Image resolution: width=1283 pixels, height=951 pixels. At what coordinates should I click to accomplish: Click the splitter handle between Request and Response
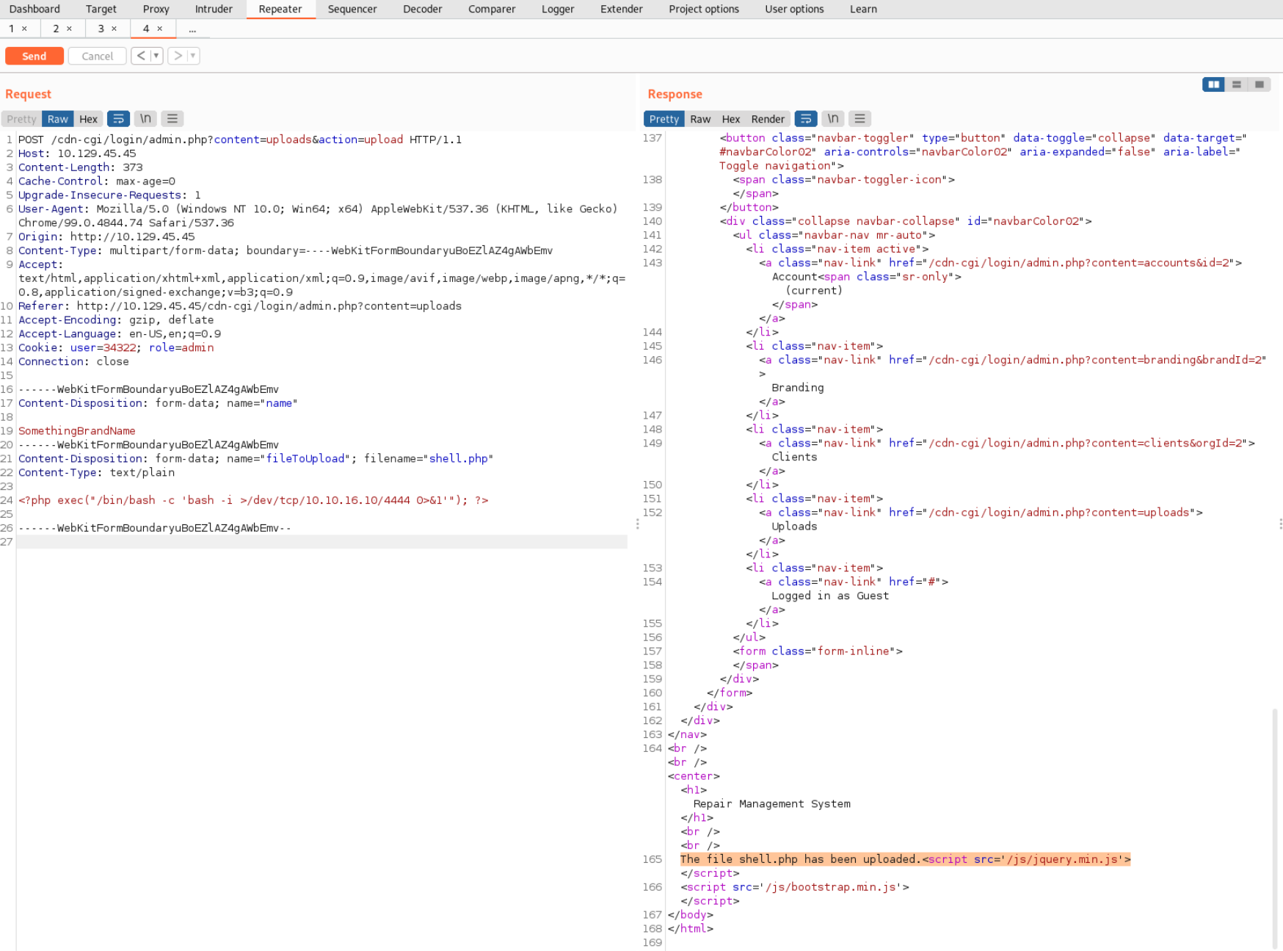click(x=637, y=524)
